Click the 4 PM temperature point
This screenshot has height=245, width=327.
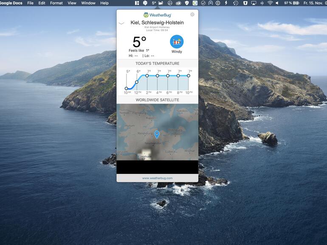158,76
